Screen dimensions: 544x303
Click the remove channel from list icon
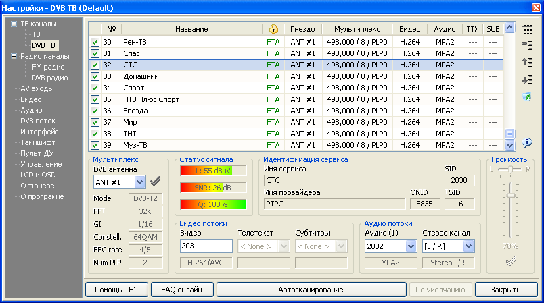pyautogui.click(x=527, y=45)
